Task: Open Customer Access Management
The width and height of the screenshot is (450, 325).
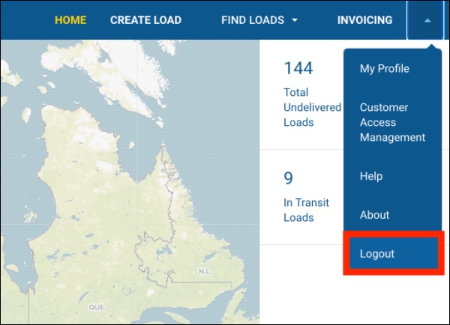Action: (x=392, y=123)
